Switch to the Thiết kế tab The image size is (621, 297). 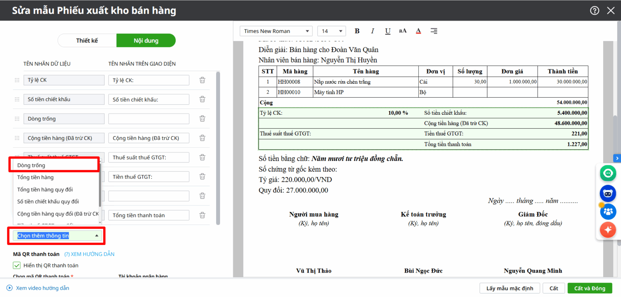(x=87, y=41)
